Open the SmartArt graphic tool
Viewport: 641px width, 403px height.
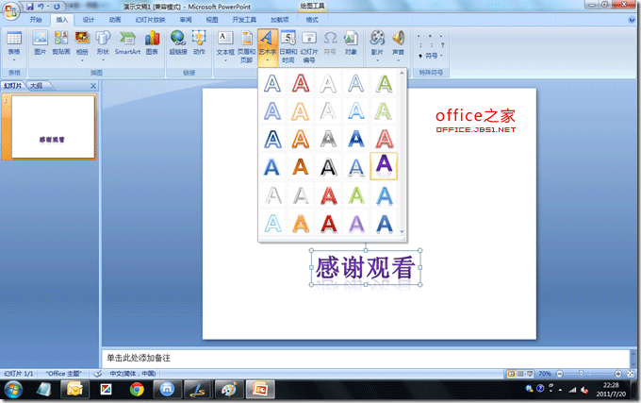127,43
